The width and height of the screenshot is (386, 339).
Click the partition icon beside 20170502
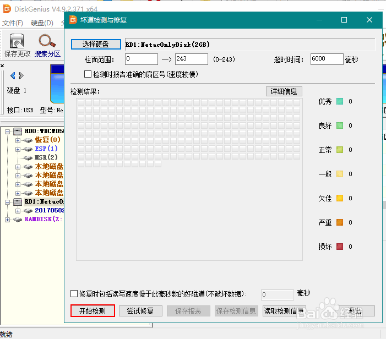click(28, 211)
